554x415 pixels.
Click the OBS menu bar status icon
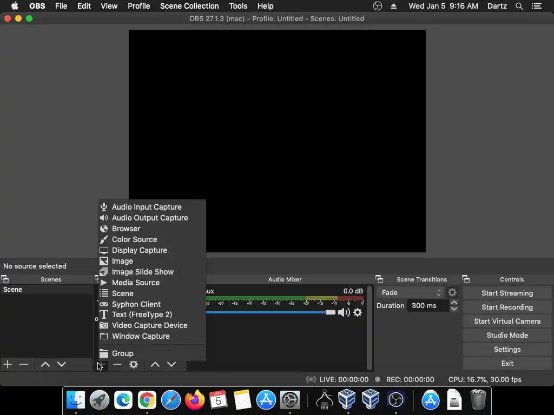[x=377, y=6]
